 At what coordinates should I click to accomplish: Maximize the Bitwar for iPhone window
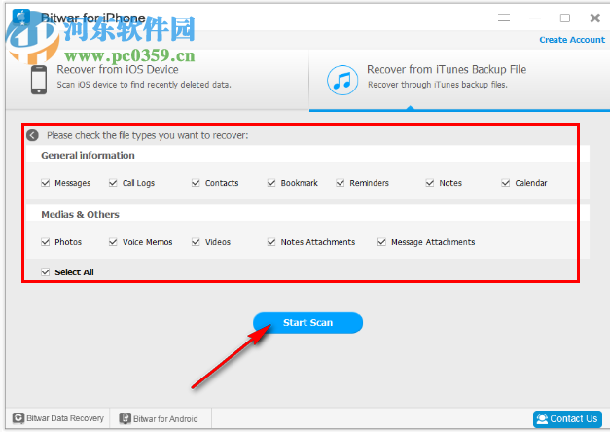point(565,18)
